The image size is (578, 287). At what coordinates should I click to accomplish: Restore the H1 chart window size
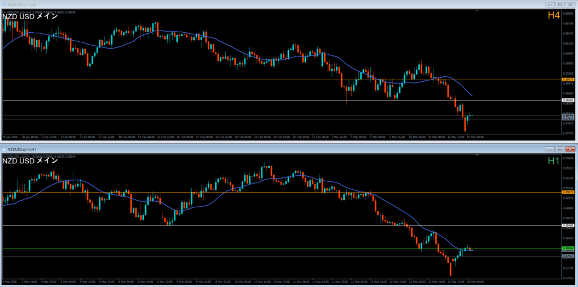click(559, 149)
